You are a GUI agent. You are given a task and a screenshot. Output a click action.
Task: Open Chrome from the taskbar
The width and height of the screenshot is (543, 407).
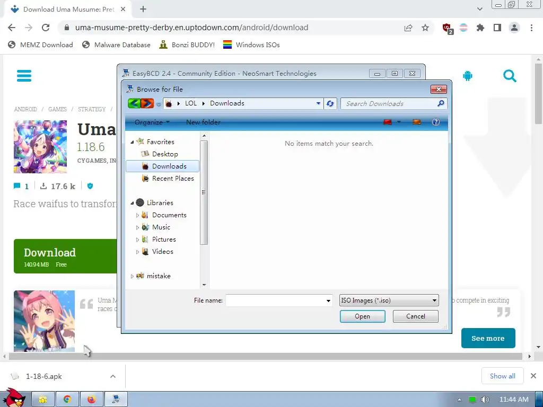coord(67,400)
